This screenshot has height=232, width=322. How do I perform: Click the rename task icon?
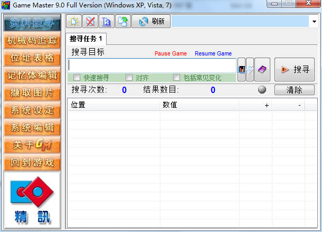pos(106,22)
